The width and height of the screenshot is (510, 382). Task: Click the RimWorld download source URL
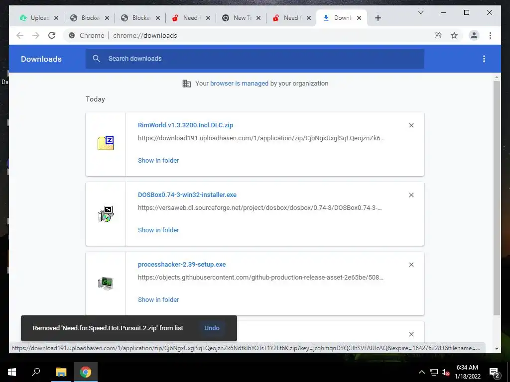coord(261,138)
